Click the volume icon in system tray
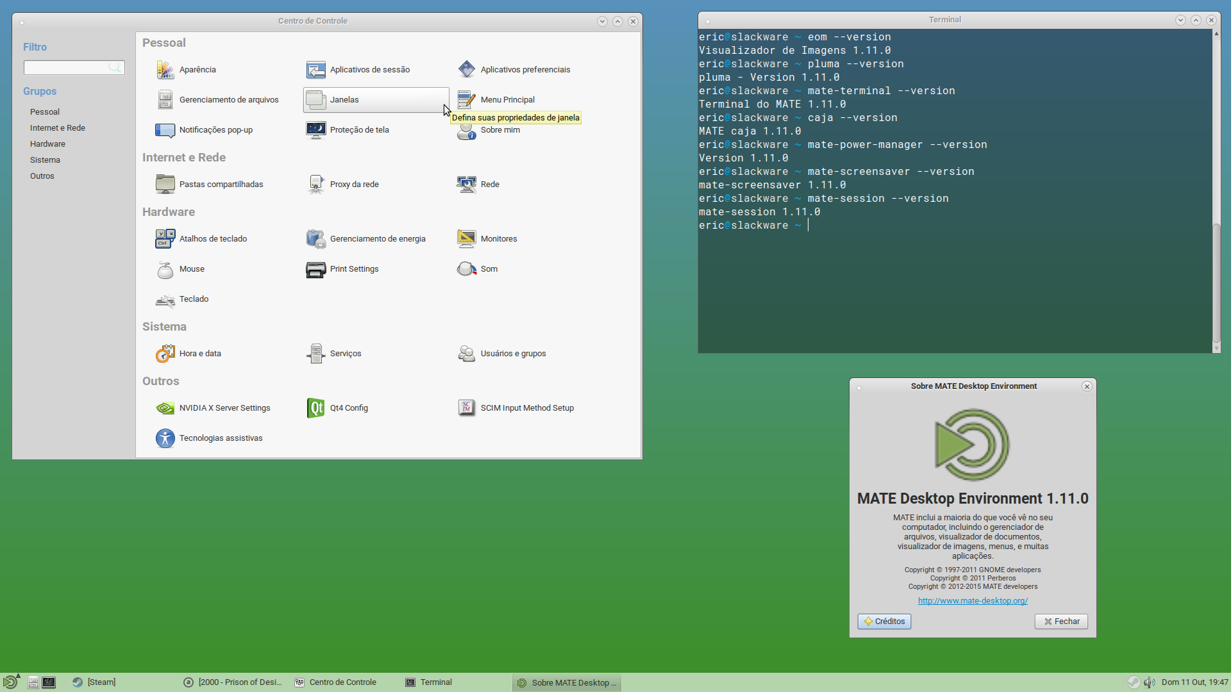Screen dimensions: 1231x692 pyautogui.click(x=1149, y=682)
